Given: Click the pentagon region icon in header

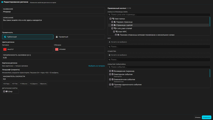Looking at the screenshot, I should pos(2,2).
